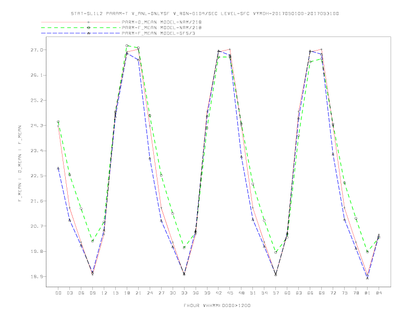Click the x-axis tick label 66
Image resolution: width=413 pixels, height=319 pixels.
point(310,293)
